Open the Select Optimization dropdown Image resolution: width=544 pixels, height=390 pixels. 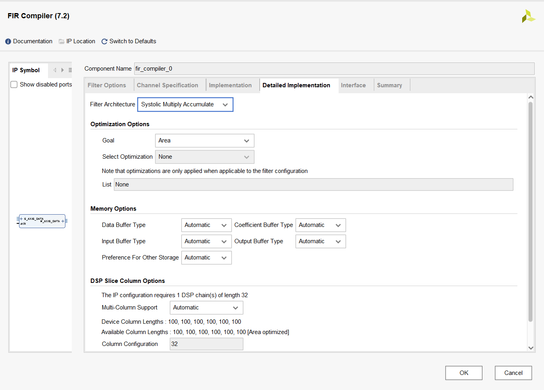click(x=205, y=157)
